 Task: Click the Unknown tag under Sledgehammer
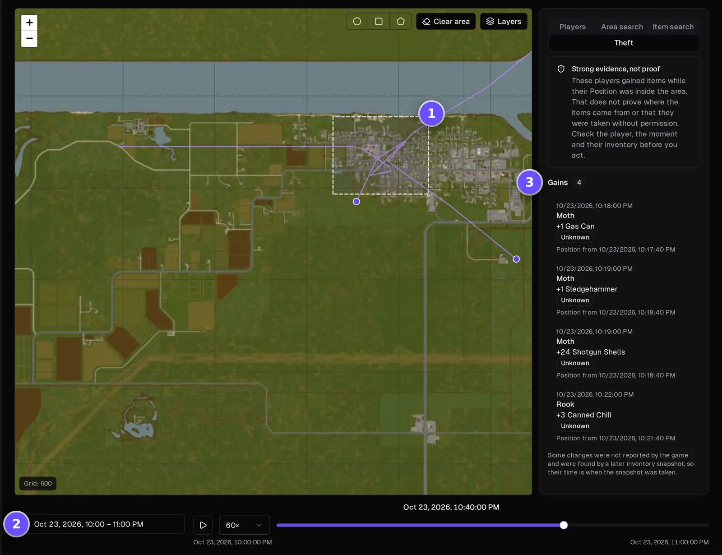pos(575,300)
